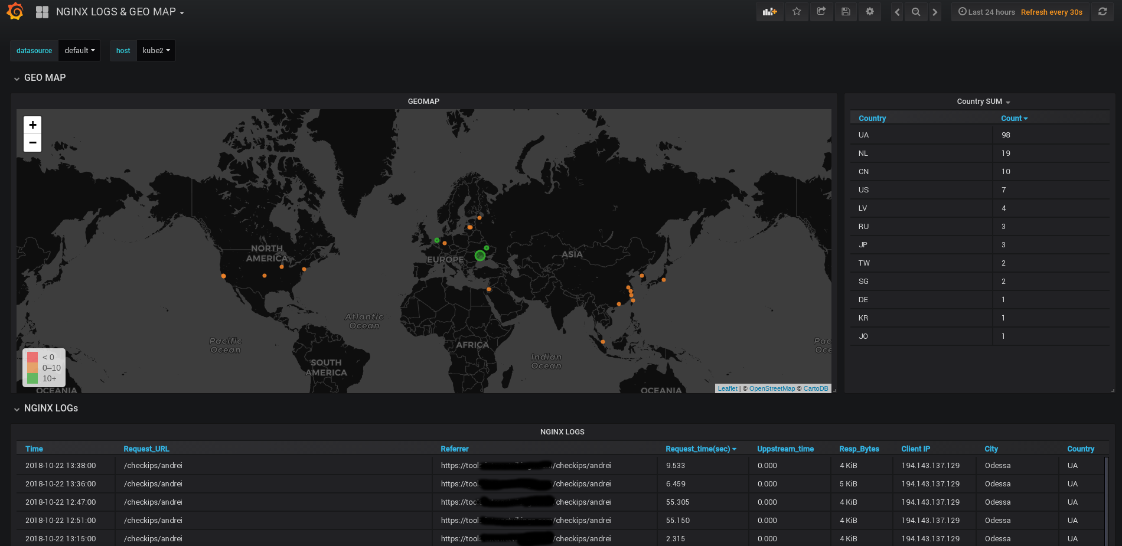Open the Country SUM panel menu
Viewport: 1122px width, 546px height.
click(x=983, y=102)
